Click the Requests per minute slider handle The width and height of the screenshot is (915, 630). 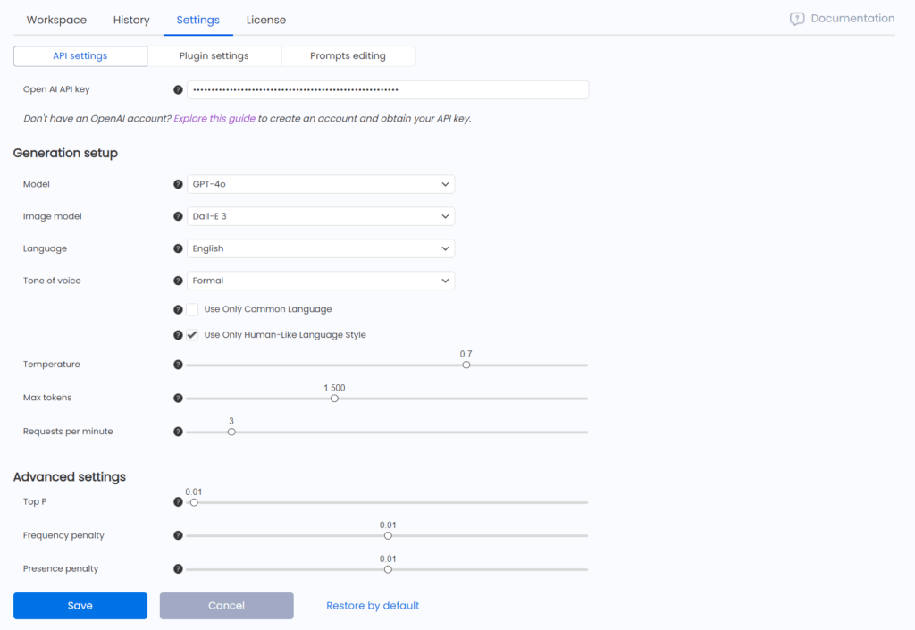pyautogui.click(x=231, y=433)
